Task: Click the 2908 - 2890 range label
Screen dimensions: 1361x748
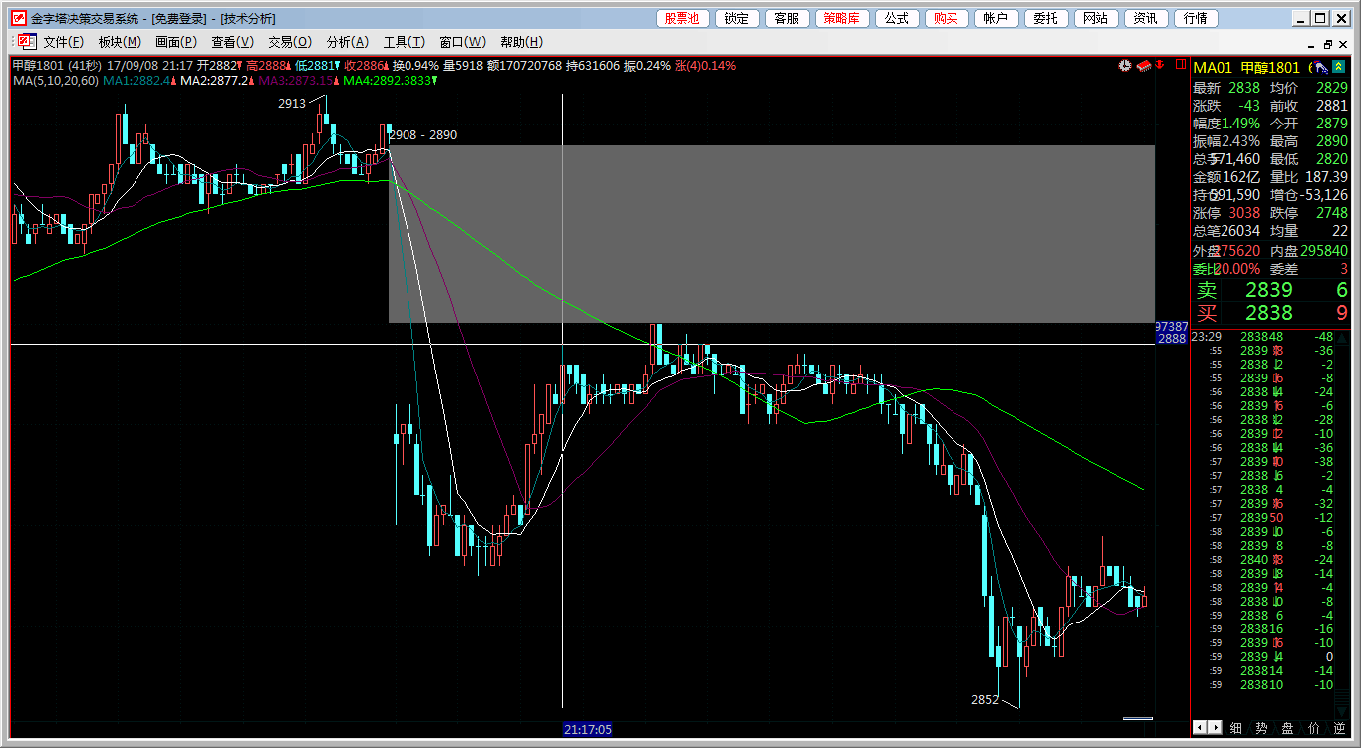Action: tap(423, 135)
